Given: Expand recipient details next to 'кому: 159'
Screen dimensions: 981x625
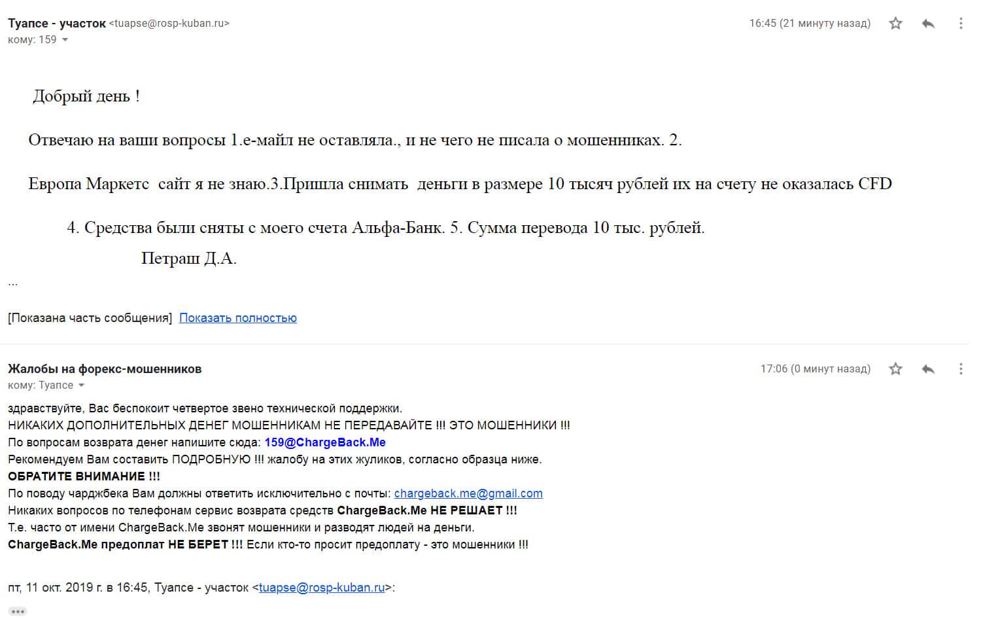Looking at the screenshot, I should pos(65,40).
